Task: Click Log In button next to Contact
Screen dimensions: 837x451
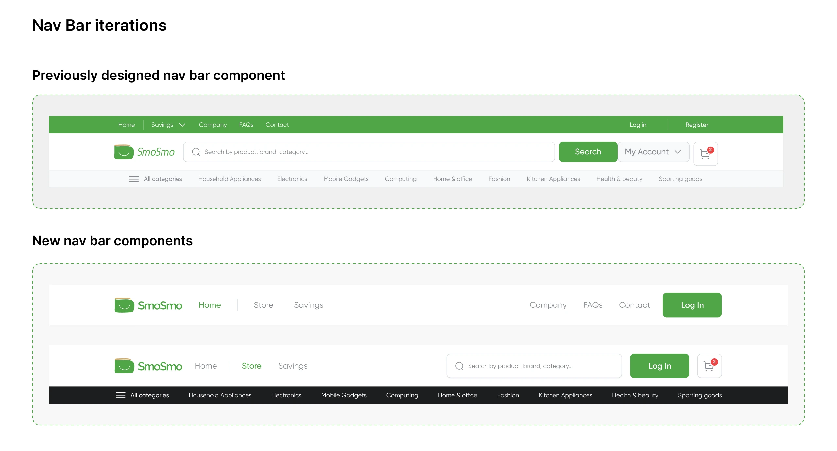Action: point(692,305)
